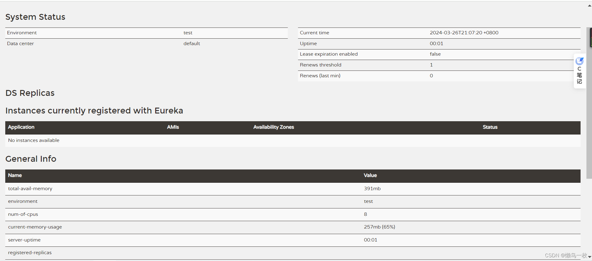
Task: Select the 391mb memory value
Action: [x=372, y=189]
